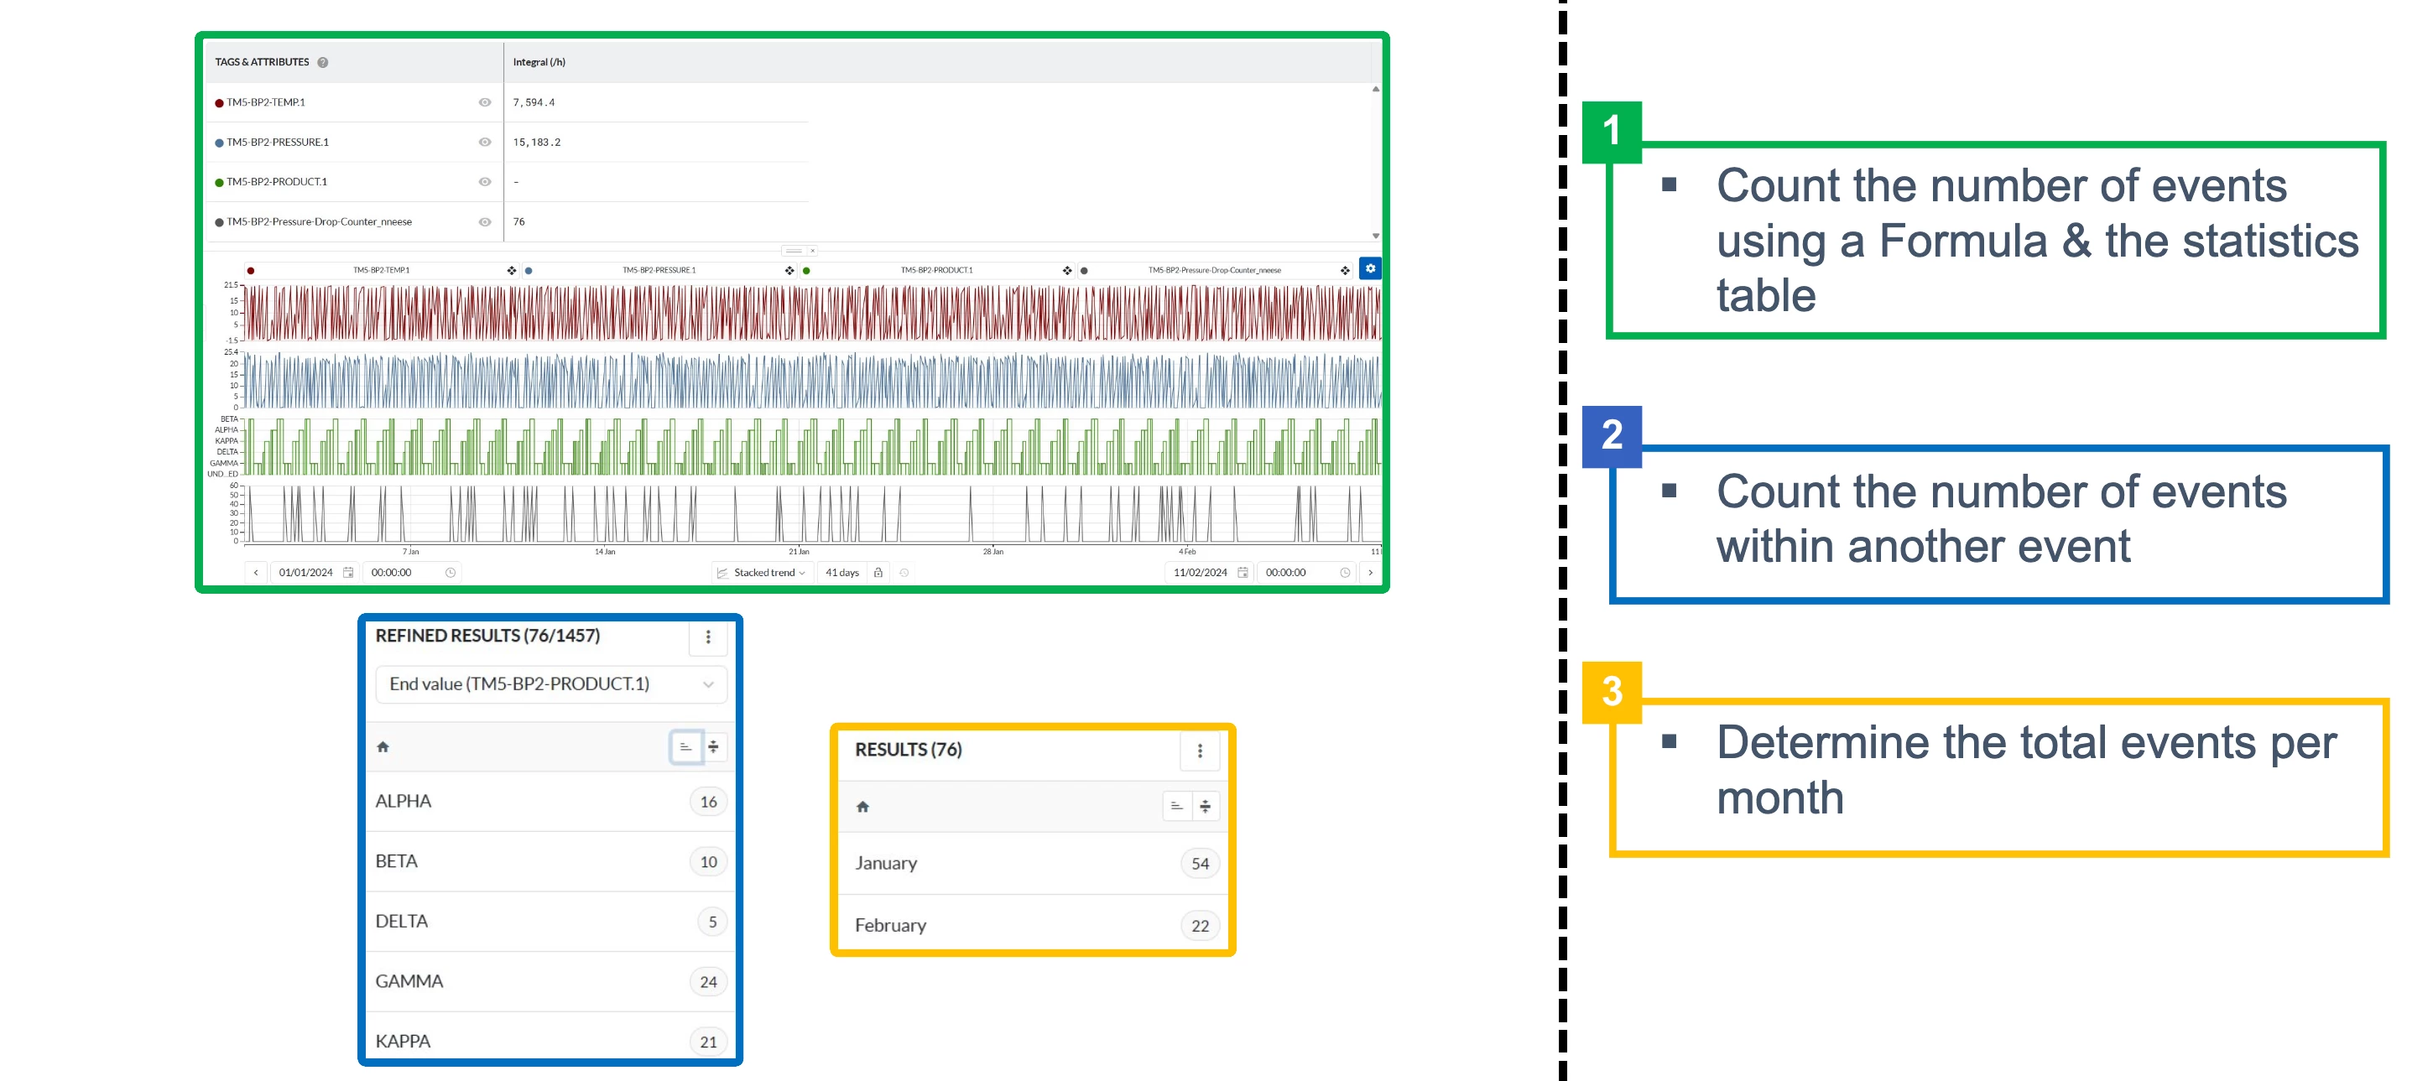Click the 41 days duration button
Image resolution: width=2433 pixels, height=1081 pixels.
pyautogui.click(x=841, y=572)
